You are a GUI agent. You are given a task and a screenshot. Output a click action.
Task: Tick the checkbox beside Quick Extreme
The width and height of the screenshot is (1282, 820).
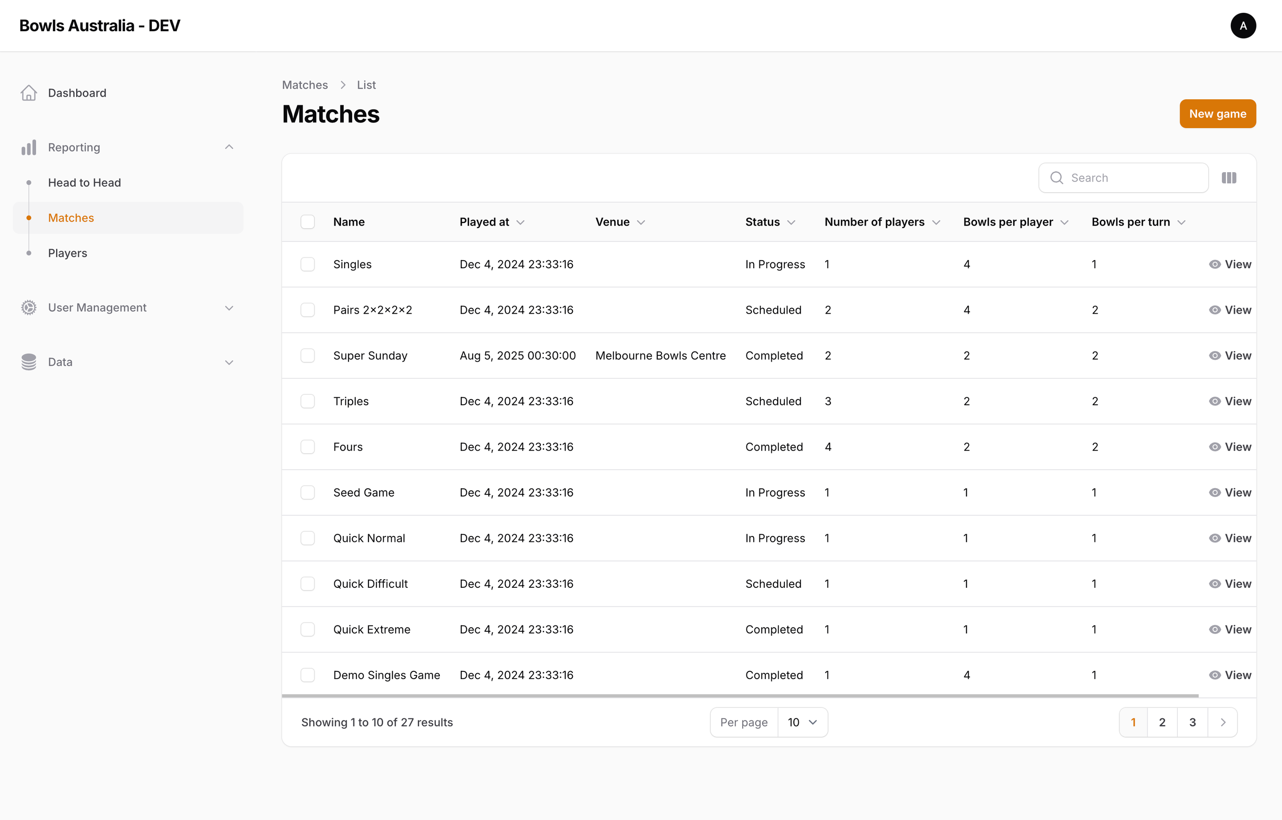coord(308,630)
